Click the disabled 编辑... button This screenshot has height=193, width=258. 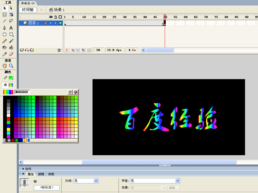[174, 188]
